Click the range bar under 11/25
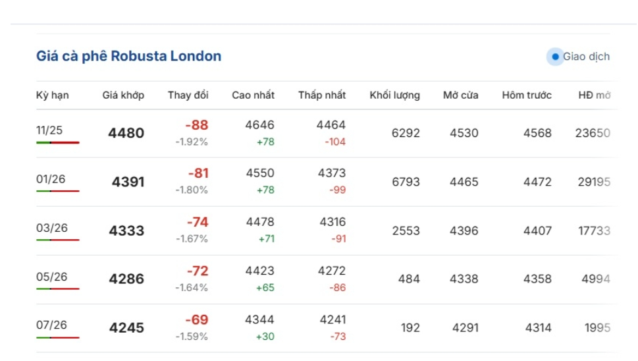638x361 pixels. click(58, 142)
